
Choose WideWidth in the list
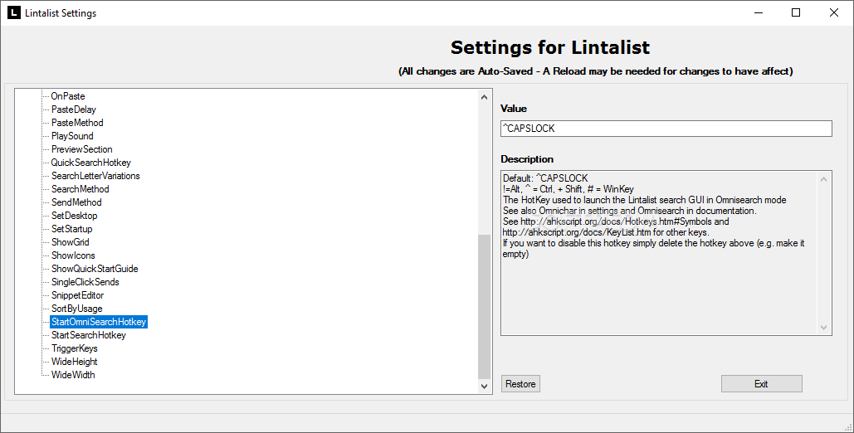point(73,375)
